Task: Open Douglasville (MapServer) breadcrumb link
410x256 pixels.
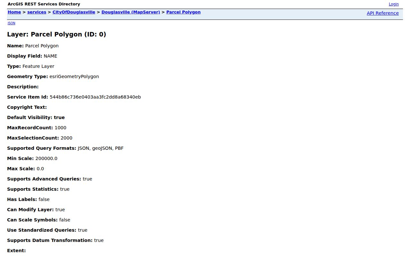Action: pyautogui.click(x=131, y=12)
